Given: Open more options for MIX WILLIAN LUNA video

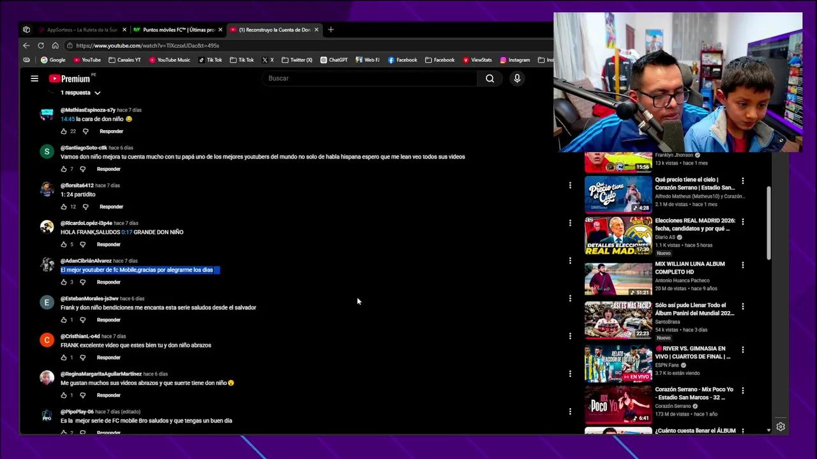Looking at the screenshot, I should [743, 265].
